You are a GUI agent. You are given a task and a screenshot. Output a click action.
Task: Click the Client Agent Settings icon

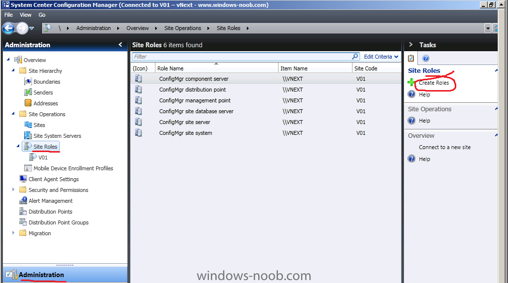point(23,179)
